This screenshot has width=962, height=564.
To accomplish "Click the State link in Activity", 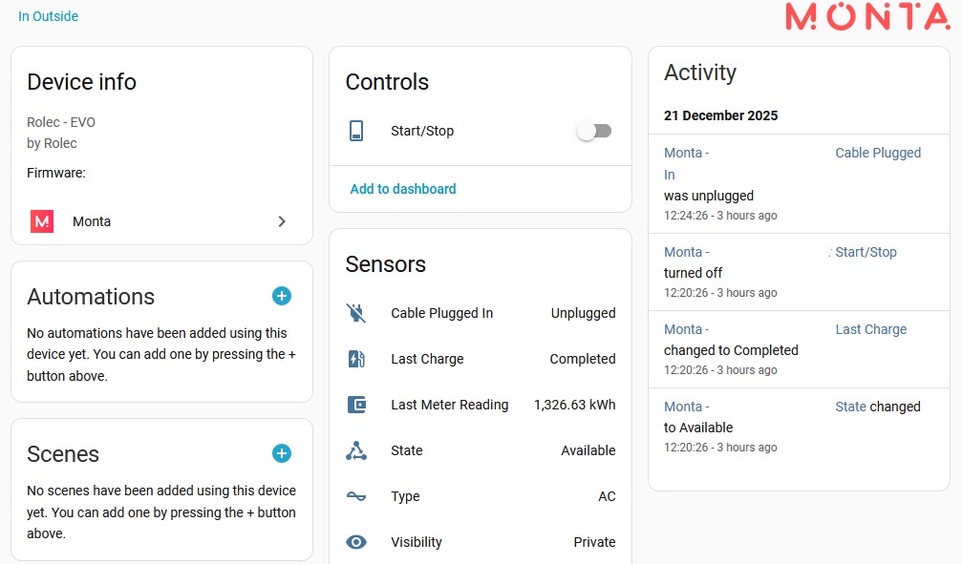I will [850, 406].
